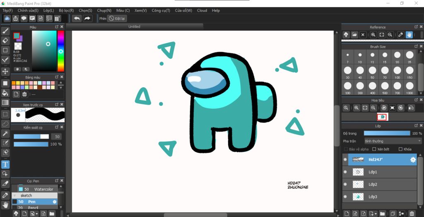This screenshot has height=217, width=424.
Task: Adjust the brush size slider at 50
Action: [31, 136]
